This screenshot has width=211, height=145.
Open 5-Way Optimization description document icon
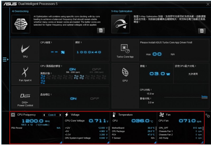click(x=202, y=31)
